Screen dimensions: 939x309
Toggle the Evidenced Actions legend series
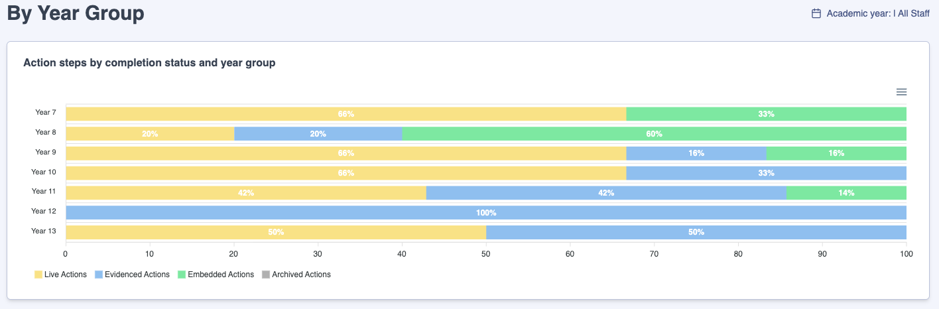[x=138, y=275]
